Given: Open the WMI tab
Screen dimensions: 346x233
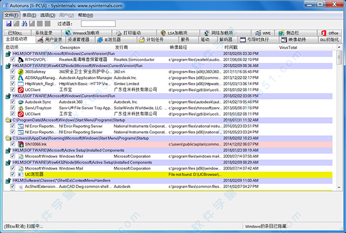Looking at the screenshot, I should click(263, 33).
